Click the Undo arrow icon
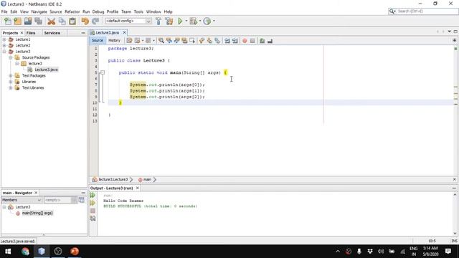Image resolution: width=459 pixels, height=258 pixels. [x=85, y=21]
